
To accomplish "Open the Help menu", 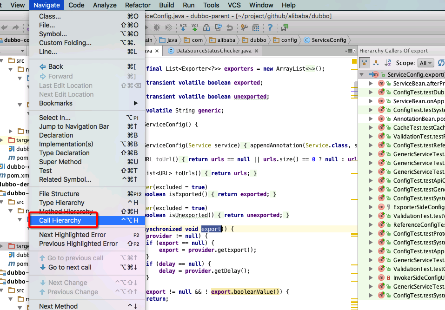I will [x=288, y=5].
